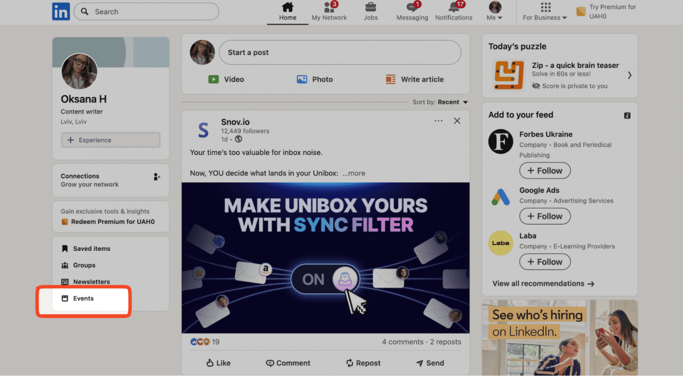This screenshot has width=683, height=376.
Task: Dismiss the Snov.io post
Action: (457, 121)
